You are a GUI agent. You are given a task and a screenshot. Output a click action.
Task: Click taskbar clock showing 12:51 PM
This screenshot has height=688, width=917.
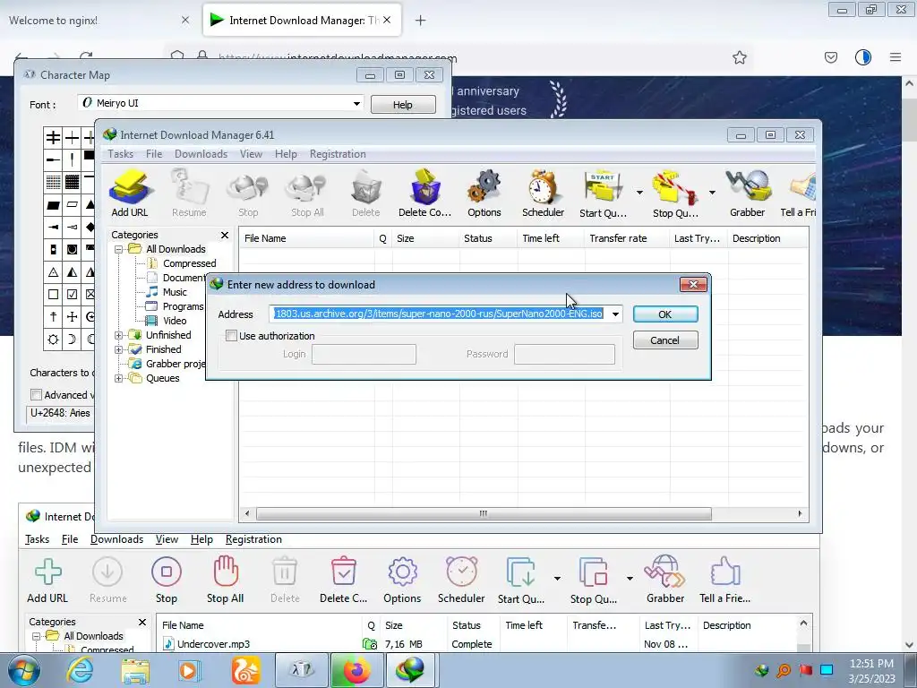point(871,671)
